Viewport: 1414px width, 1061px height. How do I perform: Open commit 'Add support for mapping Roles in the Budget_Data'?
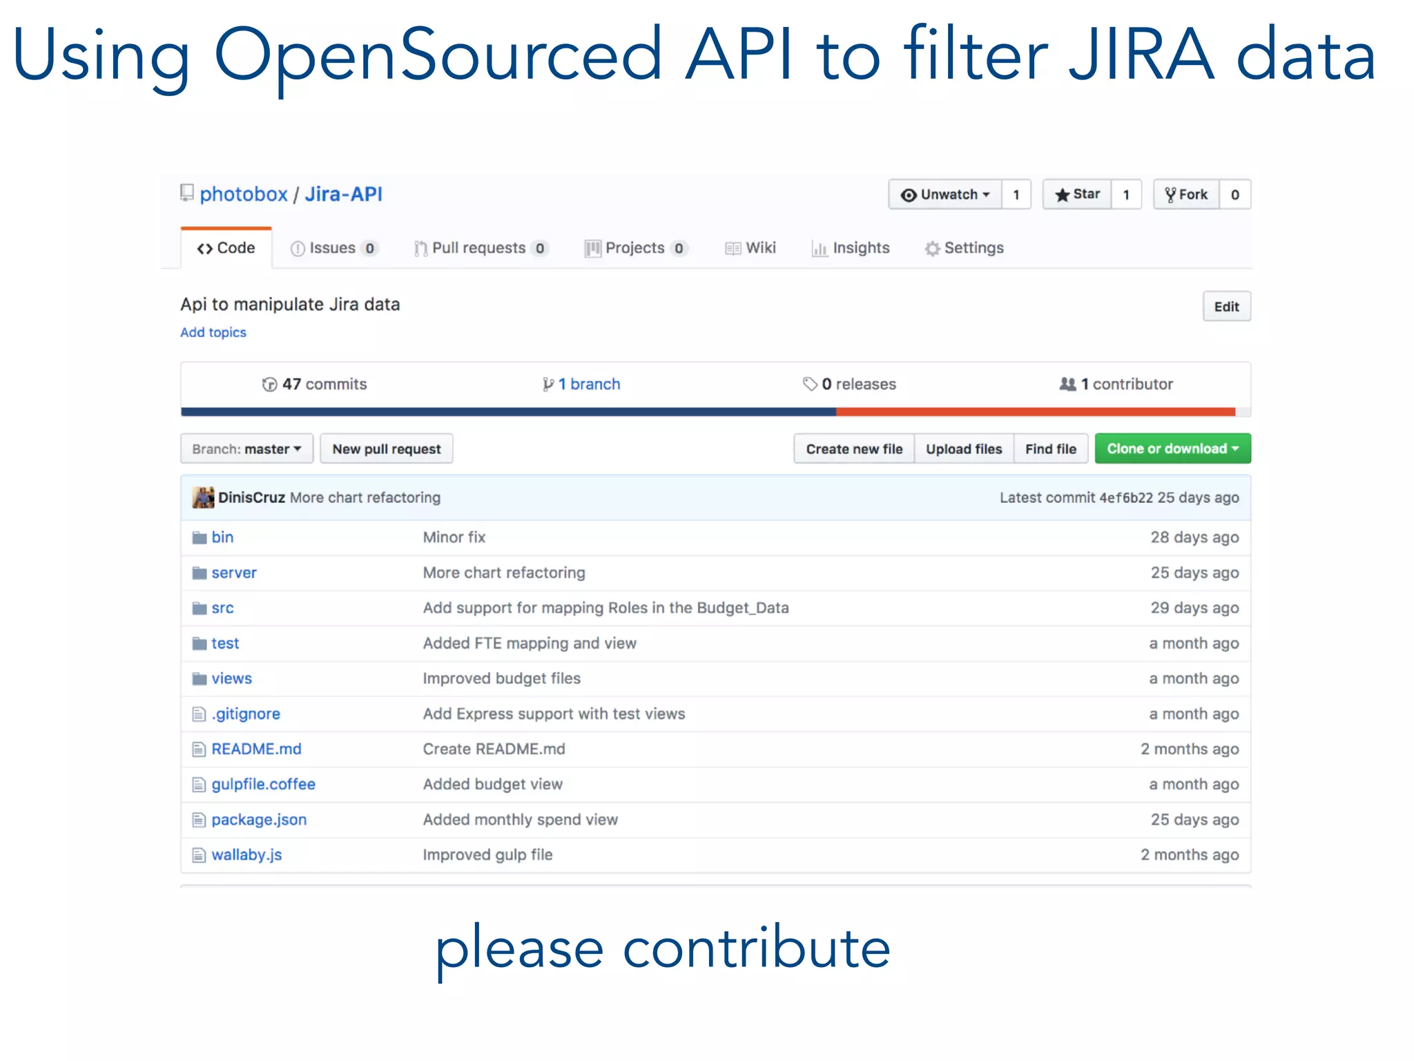(x=606, y=608)
